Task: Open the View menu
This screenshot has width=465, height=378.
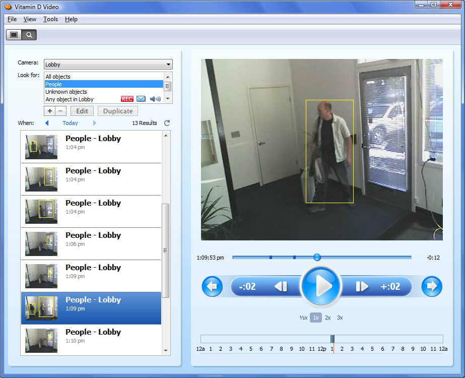Action: (30, 19)
